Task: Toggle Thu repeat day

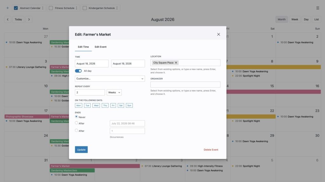Action: [x=105, y=105]
